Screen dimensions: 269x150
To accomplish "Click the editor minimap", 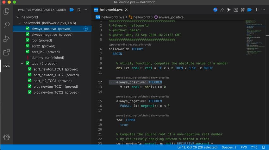I will [x=255, y=38].
